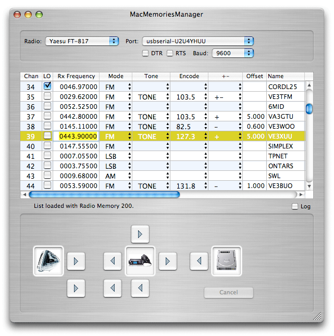Viewport: 334px width, 336px height.
Task: Select the name cell VE3TFM
Action: [x=286, y=97]
